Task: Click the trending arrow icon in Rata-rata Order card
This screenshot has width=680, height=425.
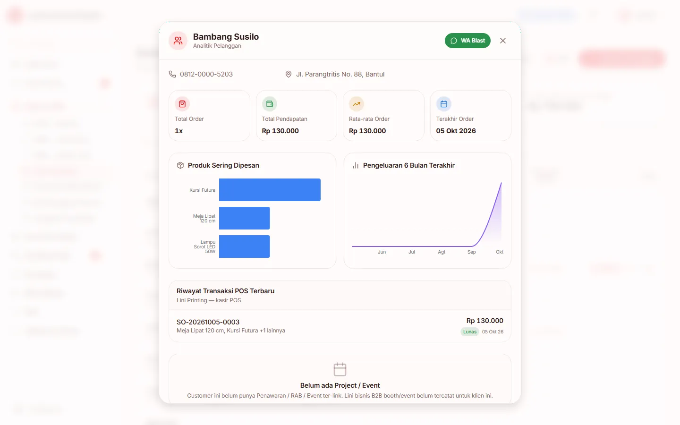Action: (x=357, y=104)
